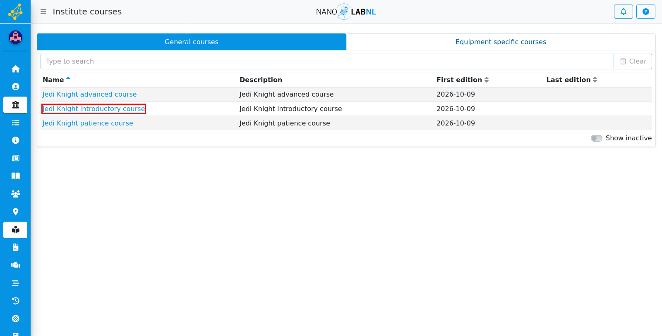
Task: Sort the table by Name column
Action: [57, 80]
